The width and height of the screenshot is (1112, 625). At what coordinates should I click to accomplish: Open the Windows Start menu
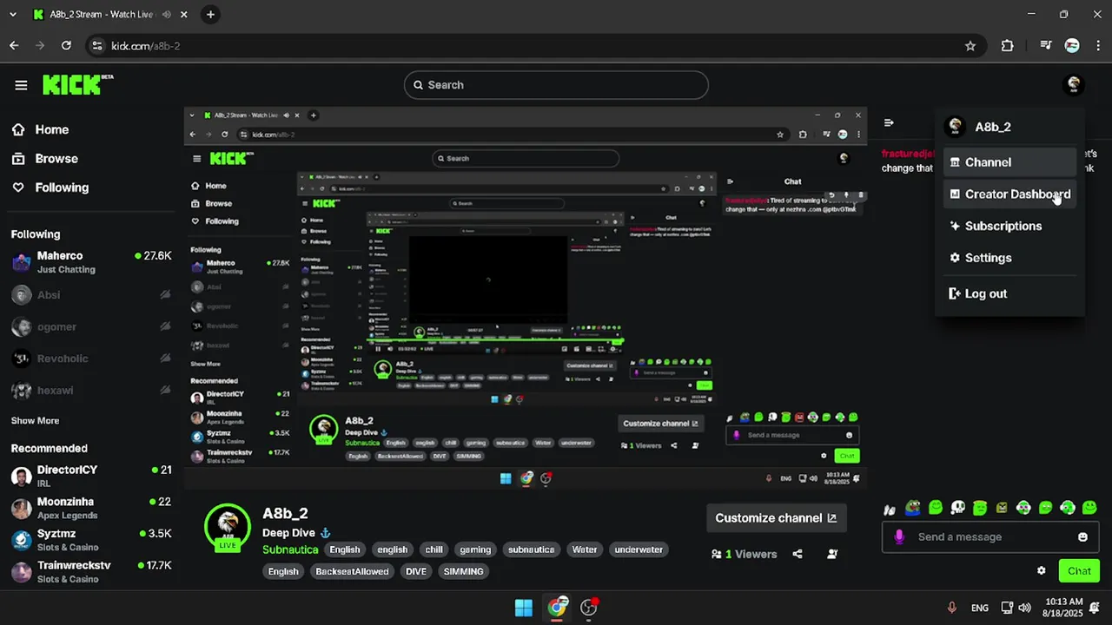pos(524,608)
